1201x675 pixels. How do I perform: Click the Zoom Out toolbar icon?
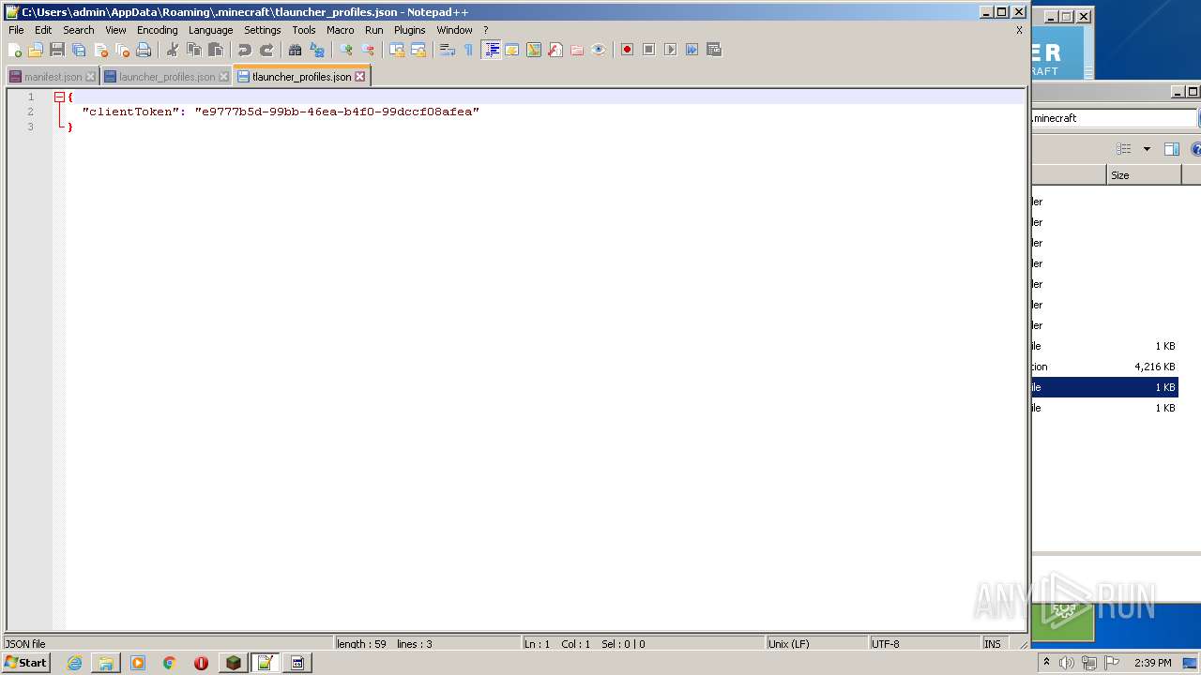[368, 50]
